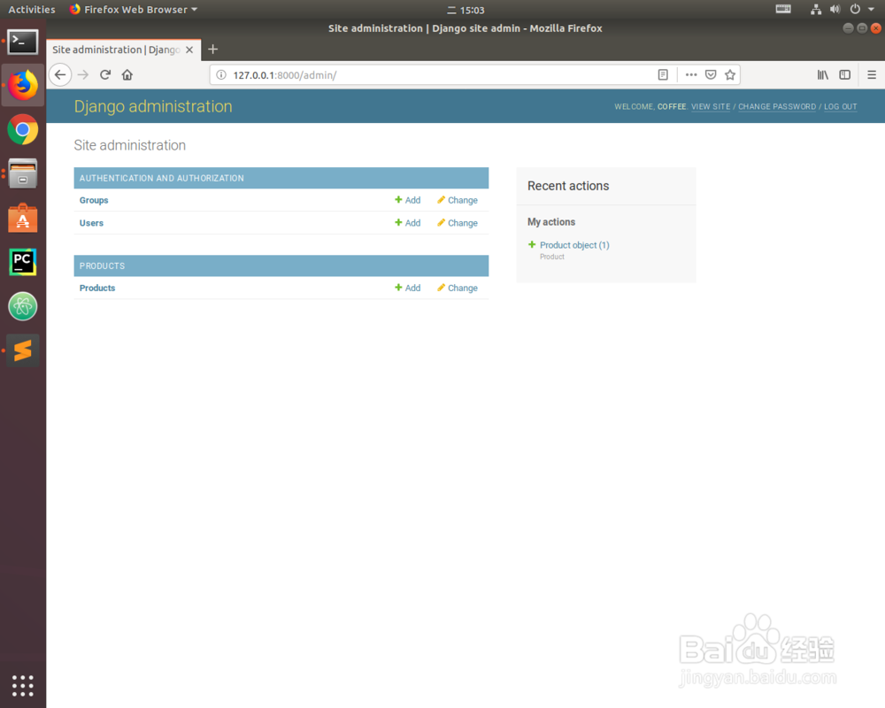Show all applications grid
The height and width of the screenshot is (708, 885).
click(23, 685)
